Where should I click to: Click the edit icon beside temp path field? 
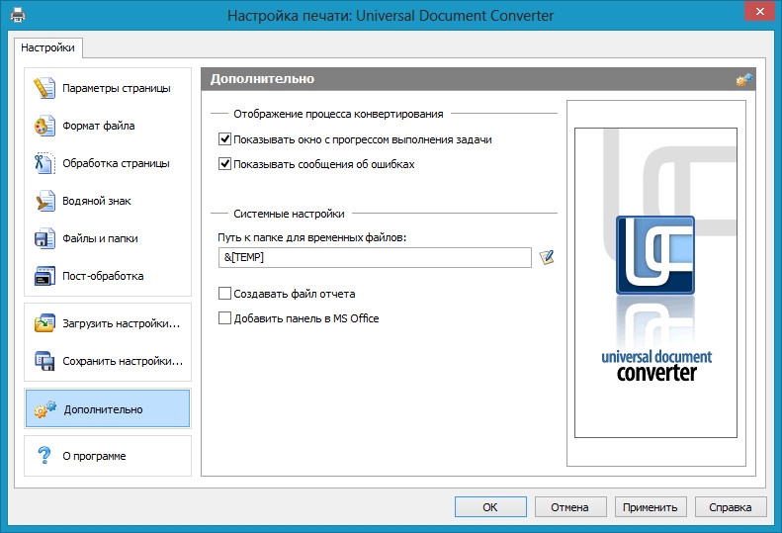click(x=547, y=257)
